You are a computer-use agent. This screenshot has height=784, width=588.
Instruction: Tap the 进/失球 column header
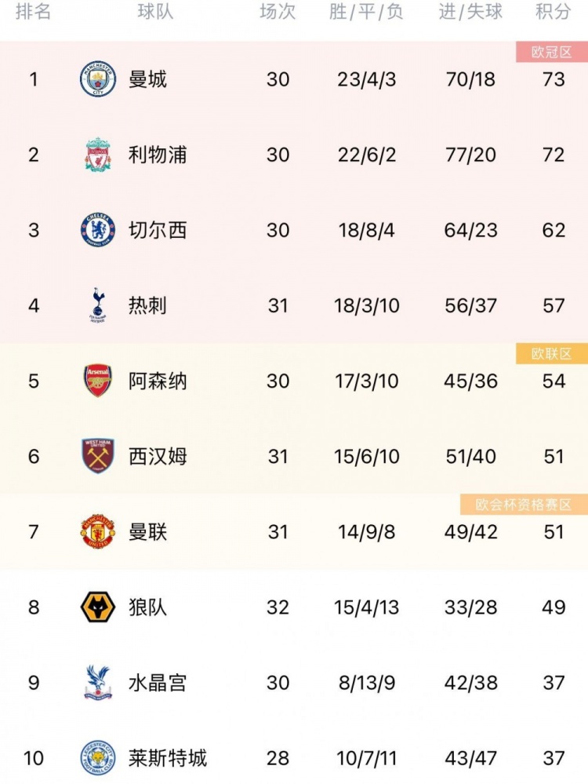[470, 12]
